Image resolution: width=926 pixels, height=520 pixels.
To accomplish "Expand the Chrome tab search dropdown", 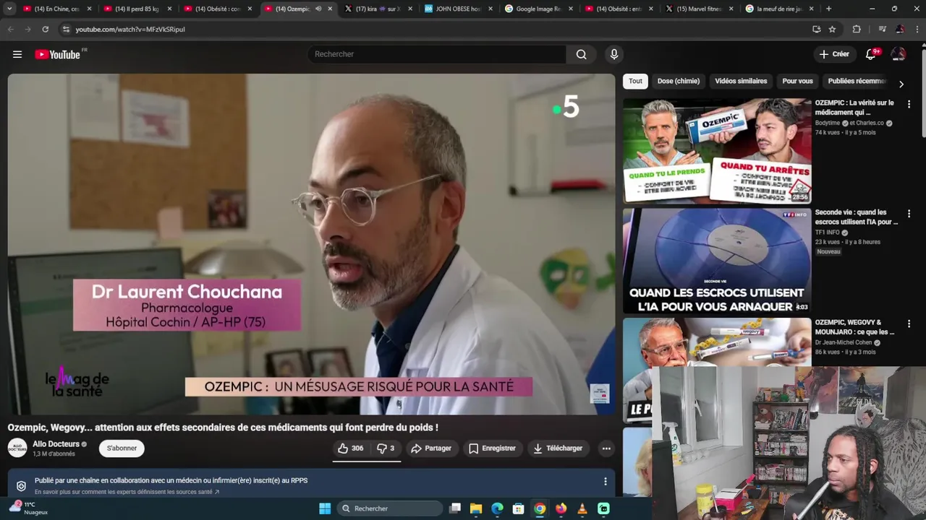I will coord(9,9).
